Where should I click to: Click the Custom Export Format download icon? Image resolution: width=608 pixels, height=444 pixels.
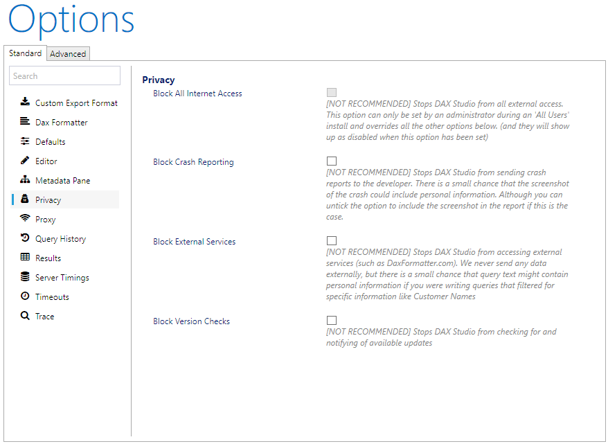[x=25, y=102]
